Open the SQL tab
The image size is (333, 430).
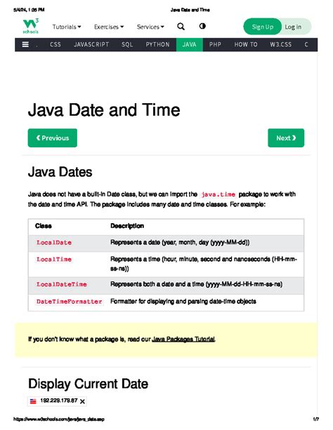click(127, 45)
